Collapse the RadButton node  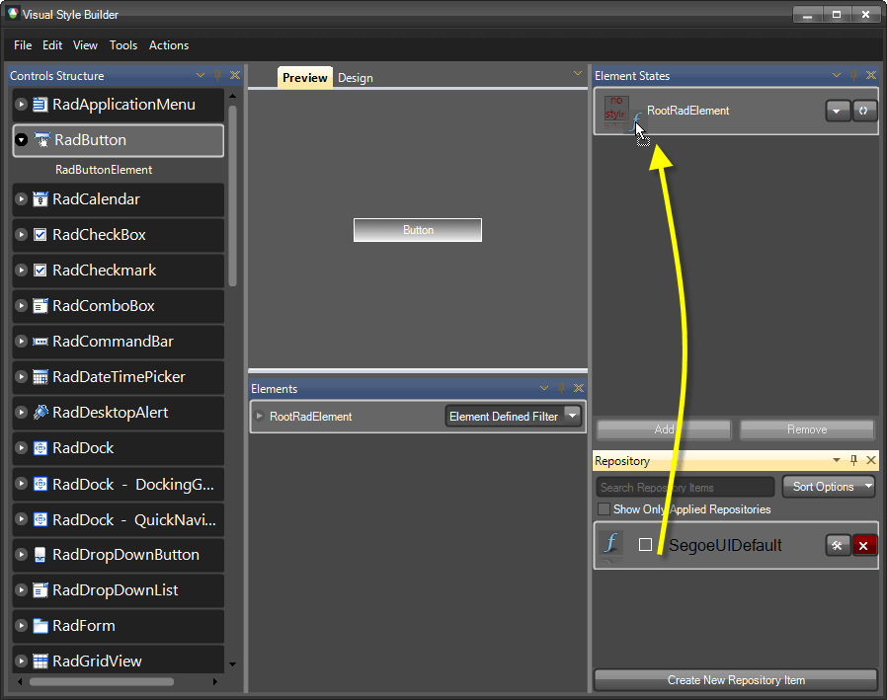[x=22, y=139]
